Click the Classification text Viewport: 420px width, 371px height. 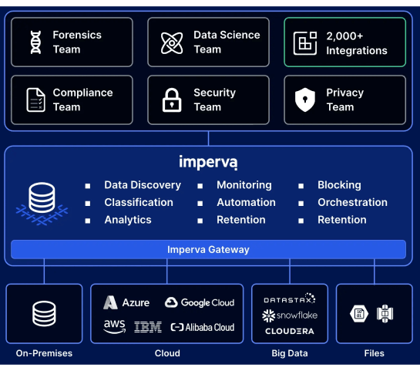point(139,202)
